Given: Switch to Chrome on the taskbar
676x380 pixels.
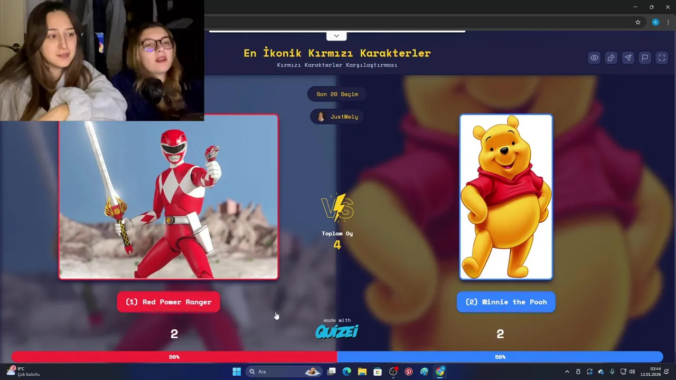Looking at the screenshot, I should (440, 372).
